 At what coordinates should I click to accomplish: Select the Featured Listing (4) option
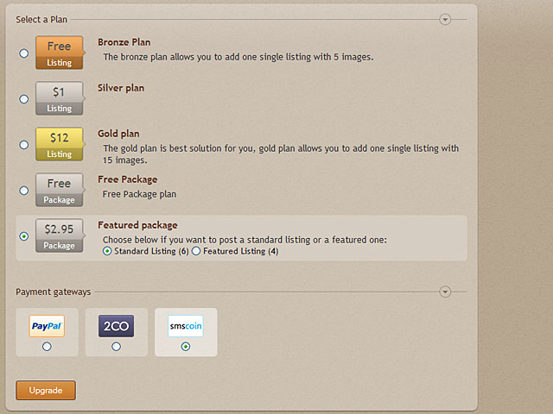196,251
